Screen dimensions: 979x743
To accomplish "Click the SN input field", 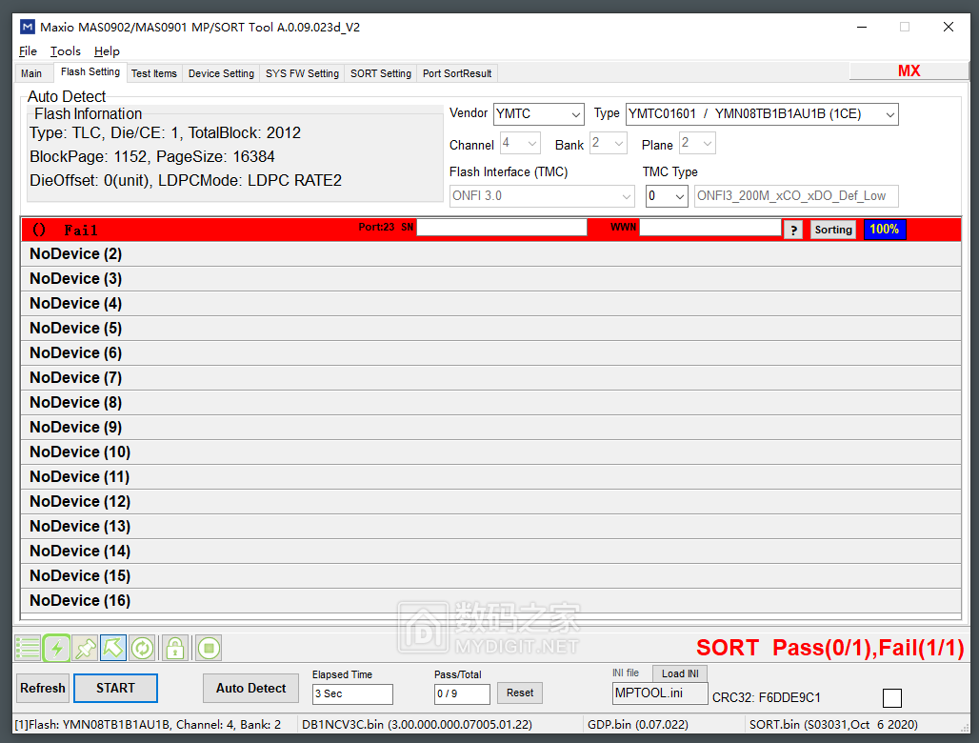I will (502, 228).
